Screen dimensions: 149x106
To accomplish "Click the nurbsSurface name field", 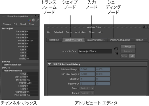I will (95, 51).
